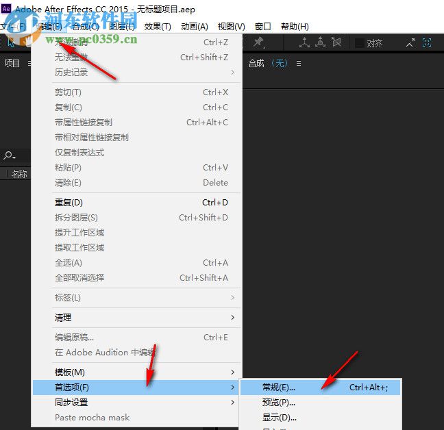Open the 效果(T) menu
444x430 pixels.
tap(158, 27)
